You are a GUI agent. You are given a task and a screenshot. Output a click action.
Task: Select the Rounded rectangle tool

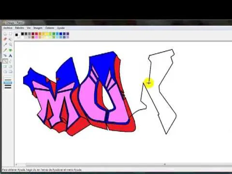click(x=11, y=72)
